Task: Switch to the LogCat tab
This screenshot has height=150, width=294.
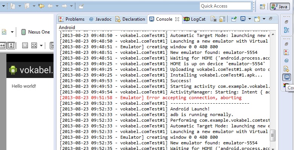Action: 194,19
